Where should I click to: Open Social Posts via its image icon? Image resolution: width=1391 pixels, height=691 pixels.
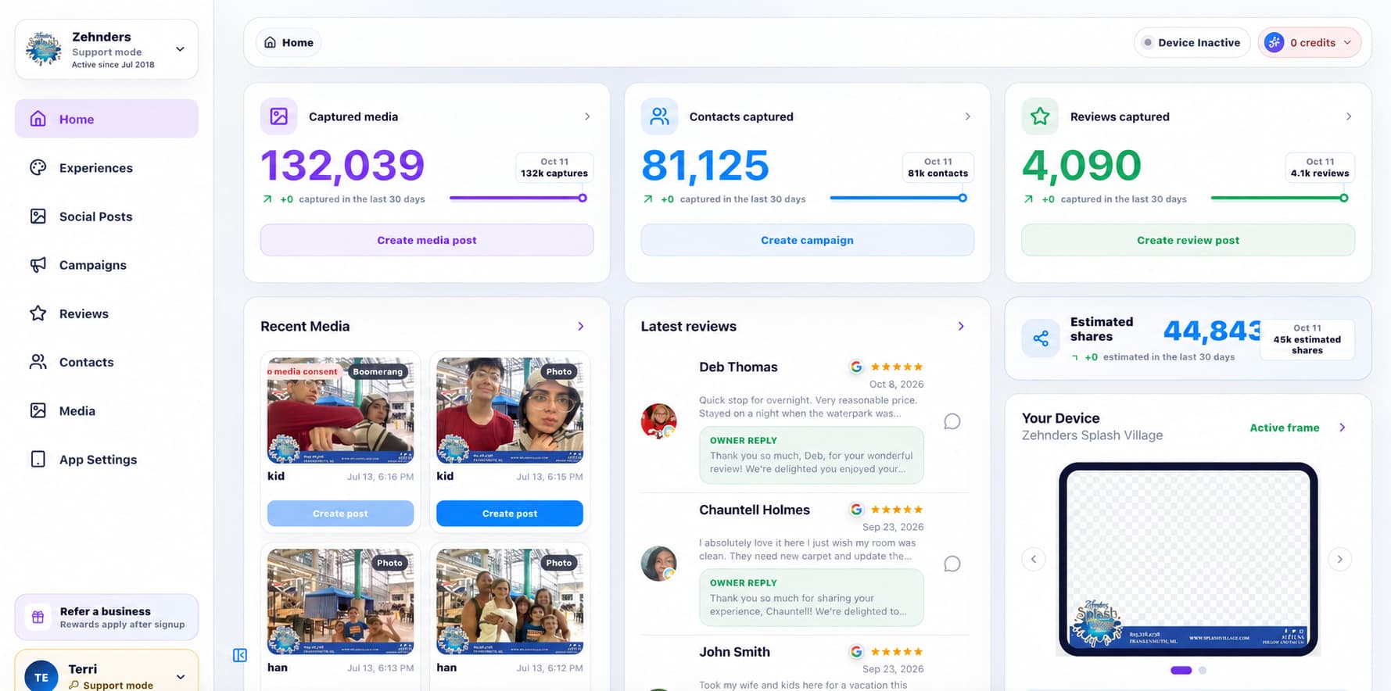tap(38, 216)
